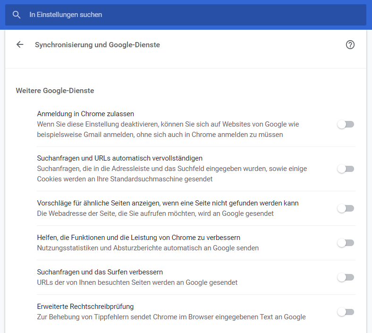Screen dimensions: 372x333
Task: Click the 'Suchanfragen und das Surfen verbessern' label
Action: pos(100,272)
